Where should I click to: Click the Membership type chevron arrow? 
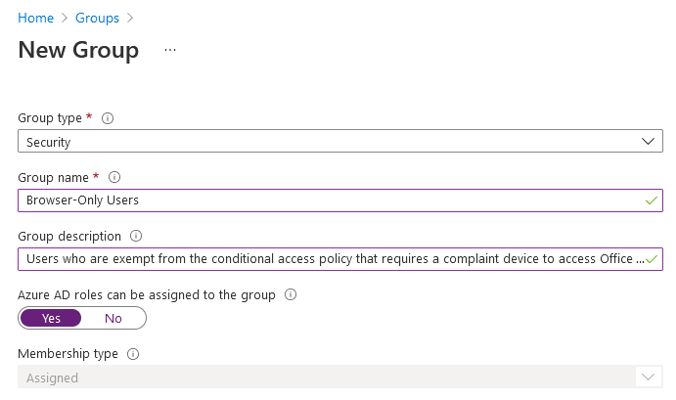[x=648, y=378]
